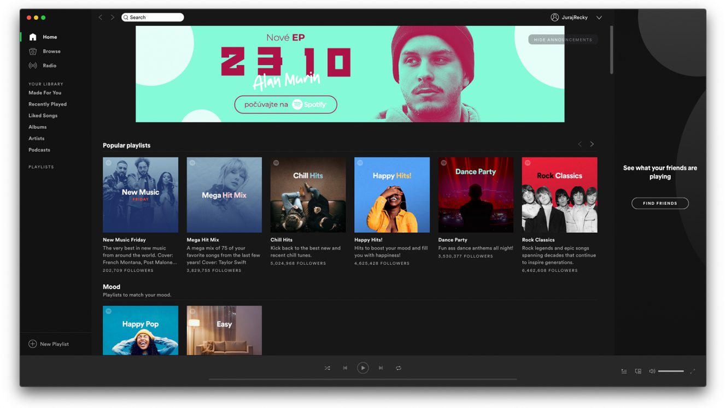Toggle shuffle playback
The height and width of the screenshot is (408, 726).
(x=327, y=368)
